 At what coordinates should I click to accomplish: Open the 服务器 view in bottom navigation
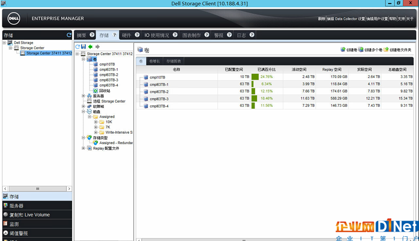(37, 206)
